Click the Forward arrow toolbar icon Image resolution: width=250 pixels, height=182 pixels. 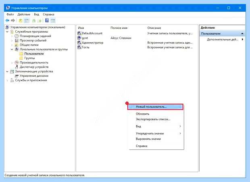point(13,21)
